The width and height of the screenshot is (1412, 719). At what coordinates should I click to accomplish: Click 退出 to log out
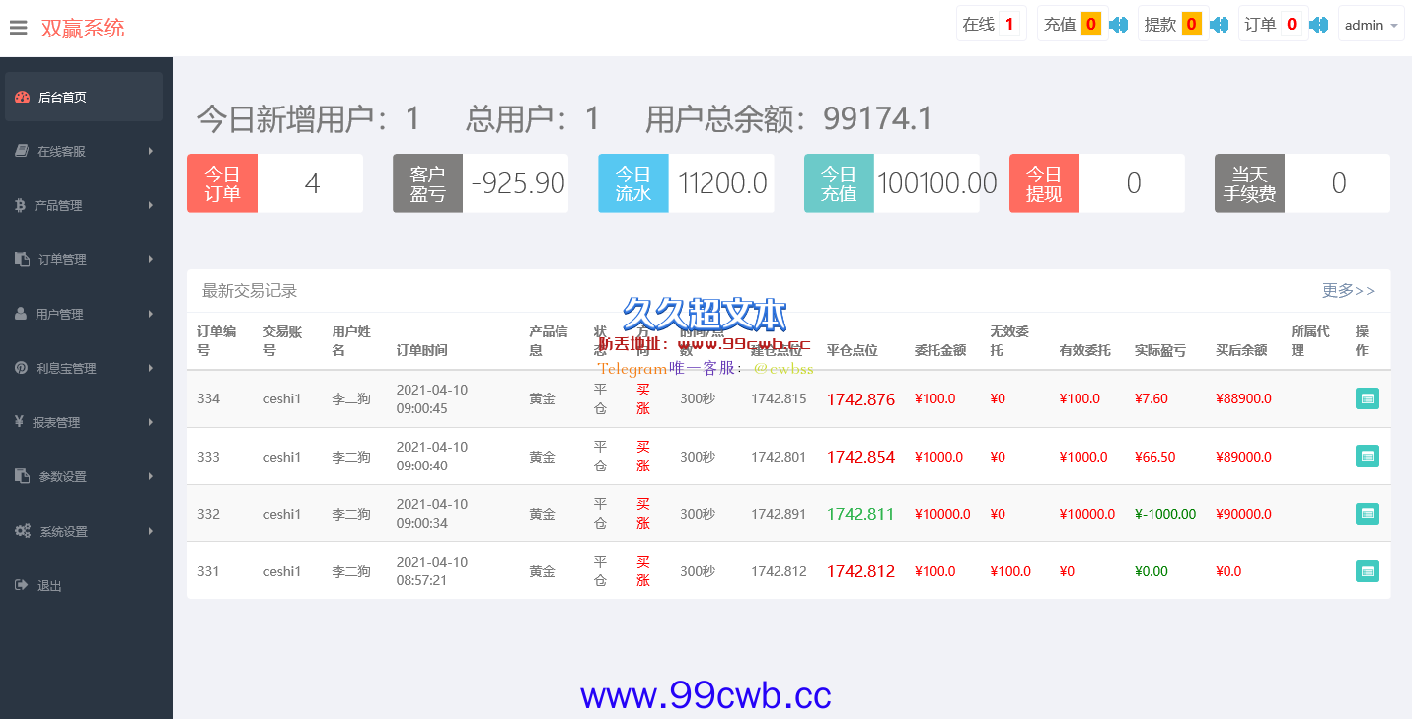pos(84,585)
